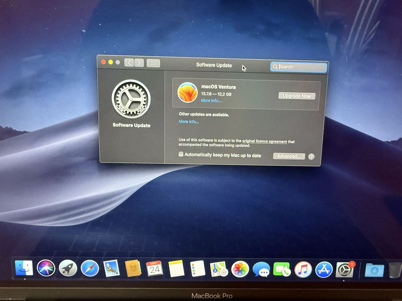Close the Software Update window

click(104, 62)
